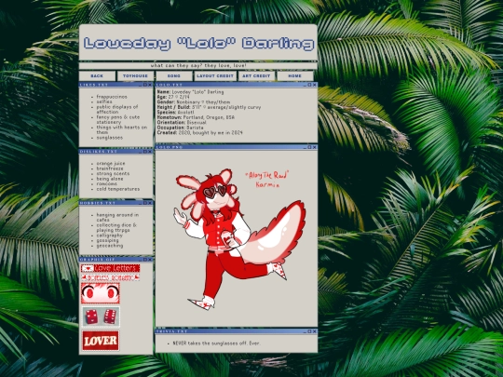Screen dimensions: 503x377
Task: Open the SONG button
Action: pos(174,76)
